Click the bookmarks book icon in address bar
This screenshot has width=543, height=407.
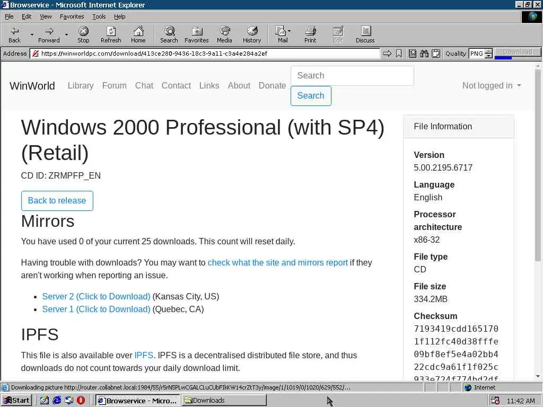pos(413,54)
